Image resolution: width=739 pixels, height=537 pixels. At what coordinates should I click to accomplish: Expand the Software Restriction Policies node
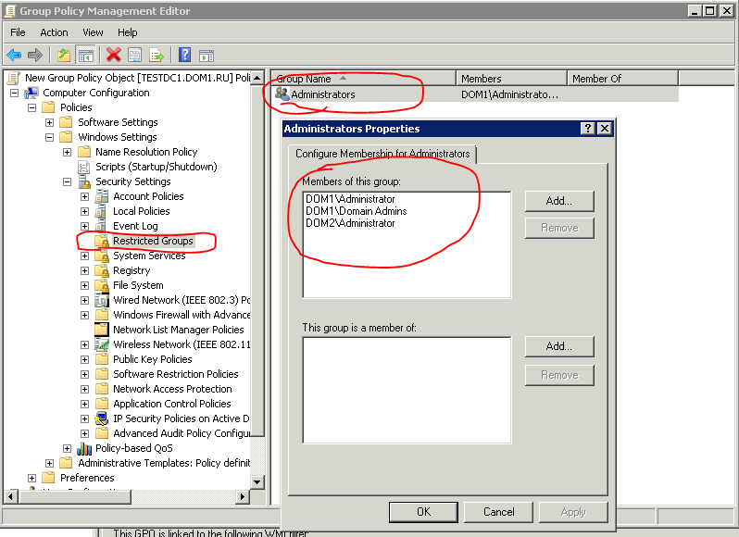[x=84, y=374]
